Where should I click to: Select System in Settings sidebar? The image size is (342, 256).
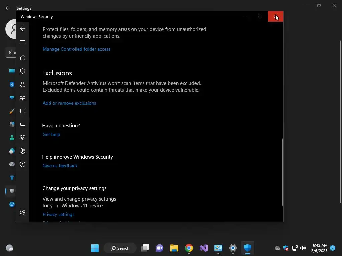12,71
